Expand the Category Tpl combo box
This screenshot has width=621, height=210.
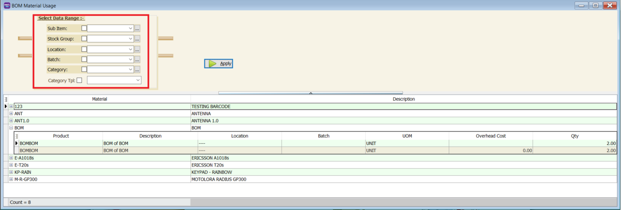click(x=138, y=80)
